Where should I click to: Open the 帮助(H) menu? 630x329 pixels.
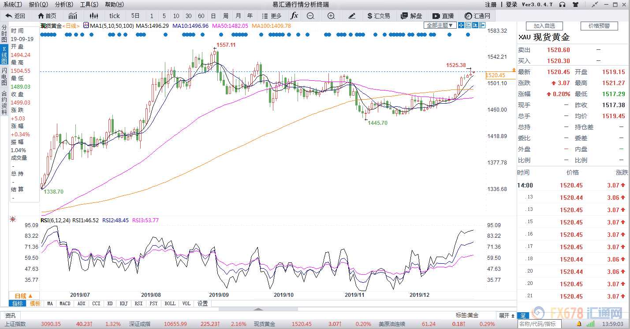pyautogui.click(x=114, y=4)
